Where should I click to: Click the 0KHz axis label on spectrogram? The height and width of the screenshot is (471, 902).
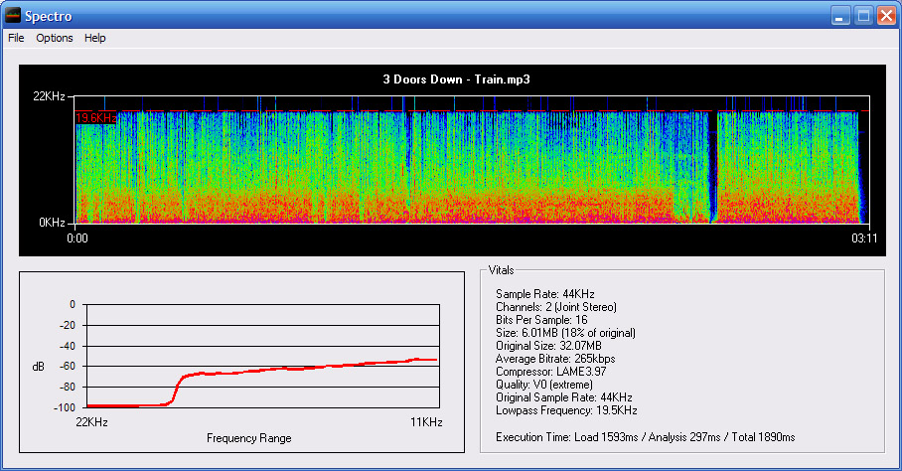point(52,223)
